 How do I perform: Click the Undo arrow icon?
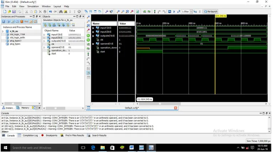click(51, 12)
